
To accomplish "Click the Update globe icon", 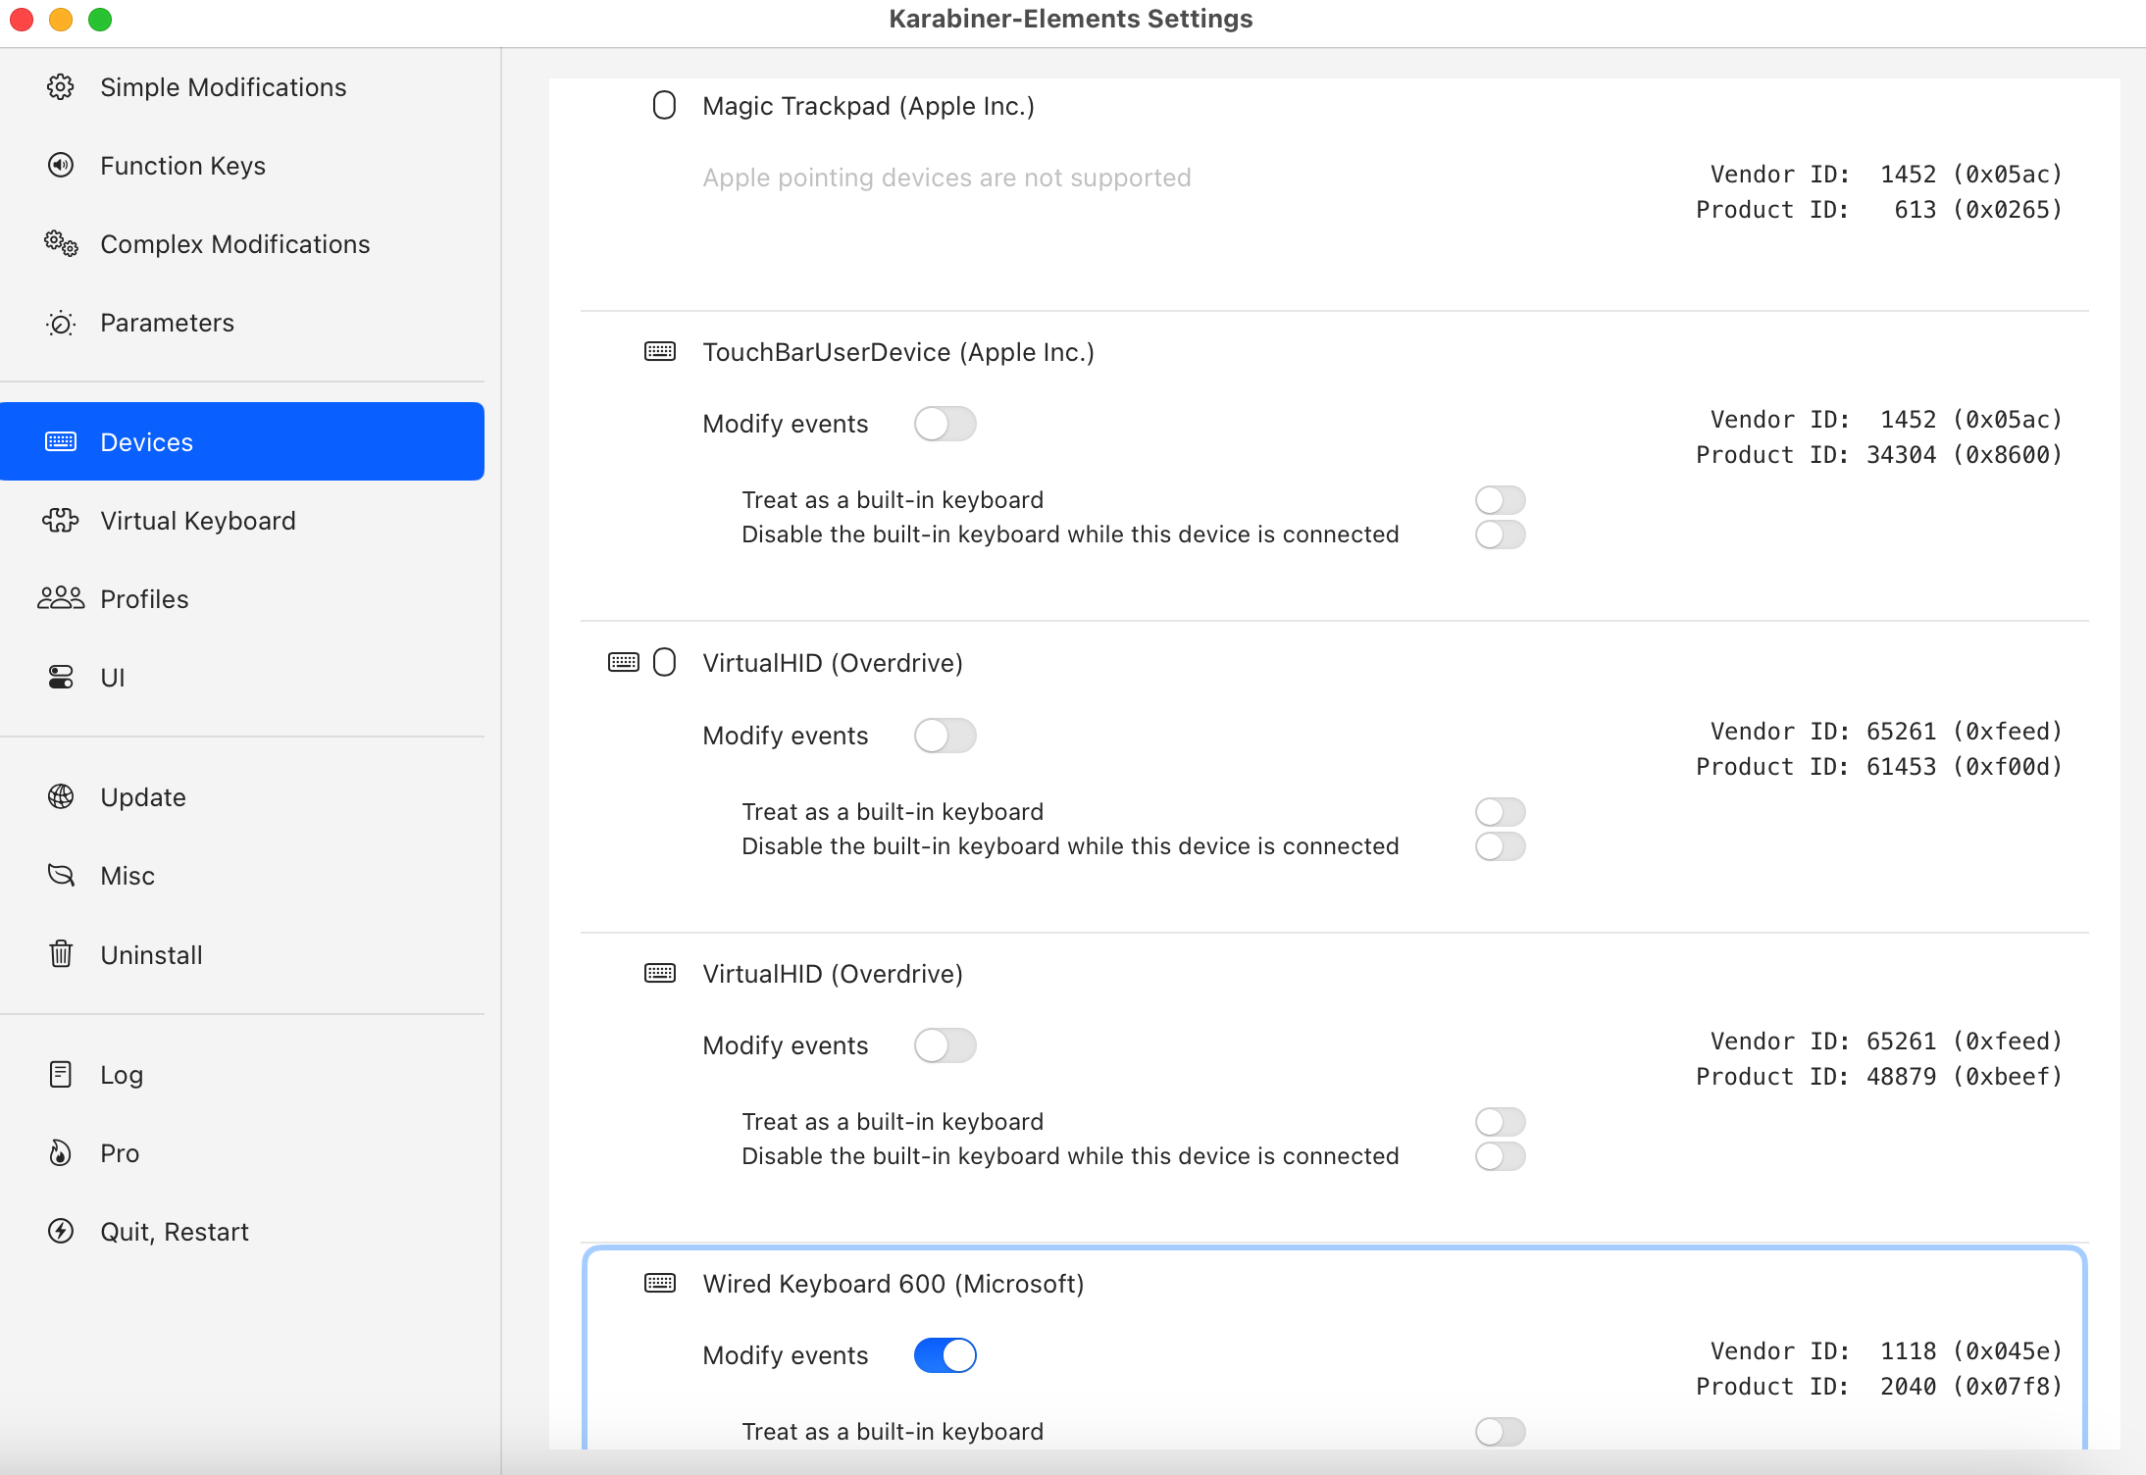I will coord(61,796).
